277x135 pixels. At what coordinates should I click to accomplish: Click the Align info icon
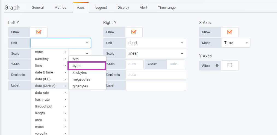click(217, 66)
